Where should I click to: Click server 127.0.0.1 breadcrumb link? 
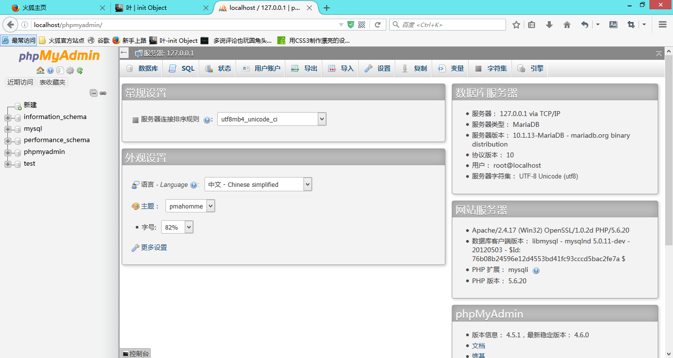[x=168, y=53]
